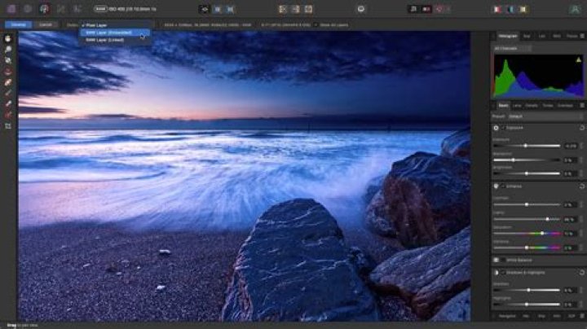Reset the Shadows & Highlights section
587x329 pixels.
581,273
